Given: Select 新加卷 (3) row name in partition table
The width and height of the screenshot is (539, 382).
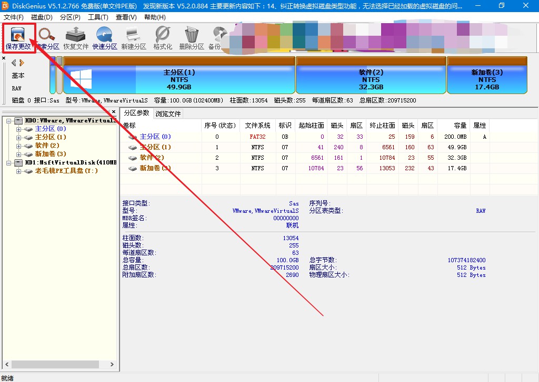Looking at the screenshot, I should 155,168.
